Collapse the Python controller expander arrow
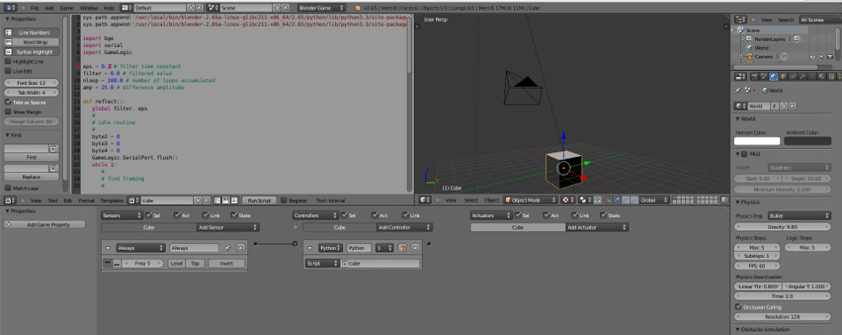The height and width of the screenshot is (335, 842). point(311,248)
